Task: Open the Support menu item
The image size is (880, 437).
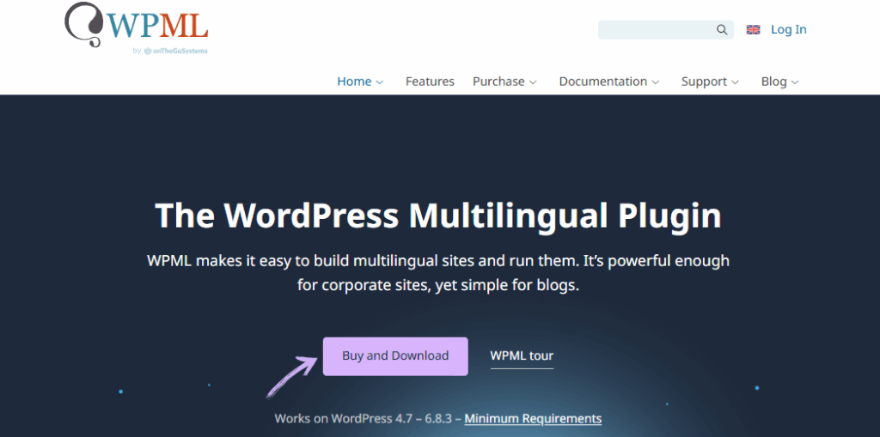Action: (x=704, y=82)
